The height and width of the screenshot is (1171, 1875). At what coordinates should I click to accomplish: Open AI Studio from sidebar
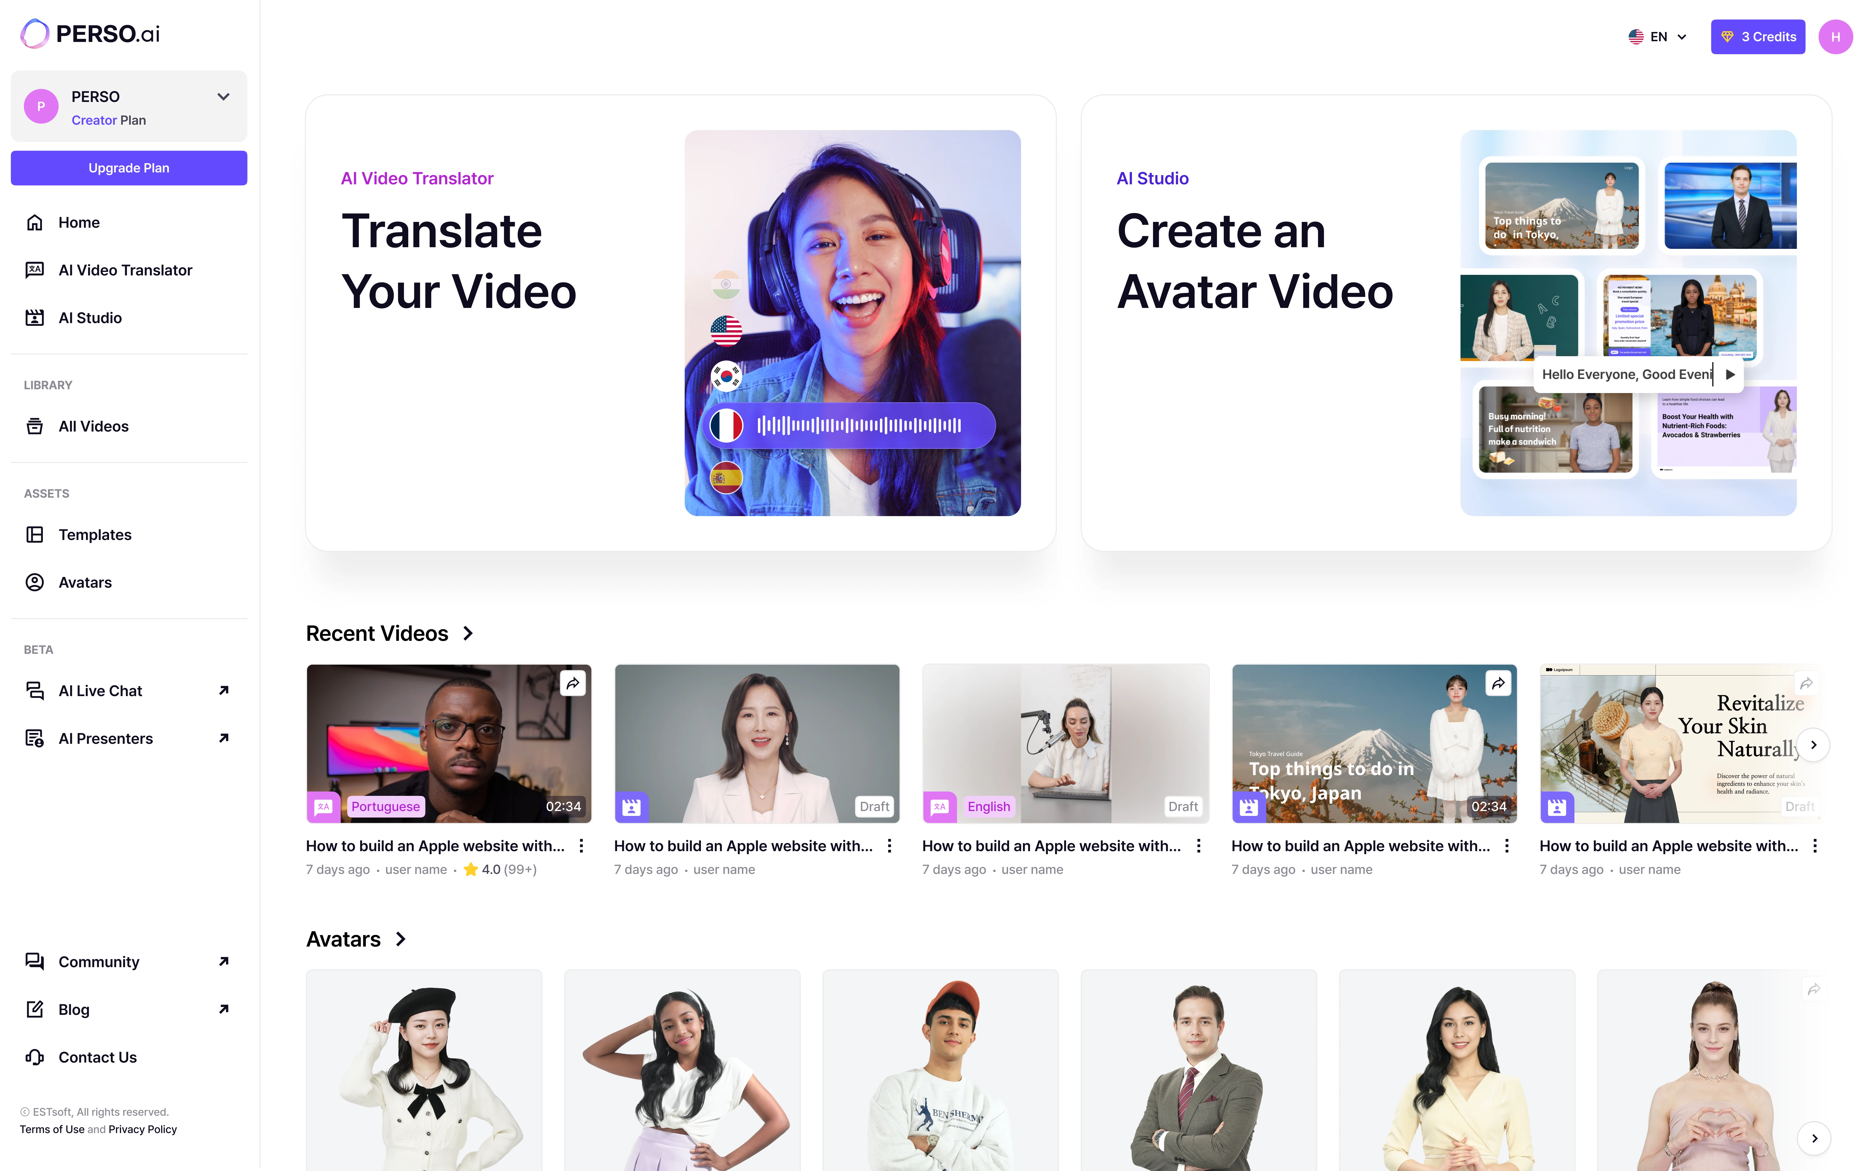point(129,317)
